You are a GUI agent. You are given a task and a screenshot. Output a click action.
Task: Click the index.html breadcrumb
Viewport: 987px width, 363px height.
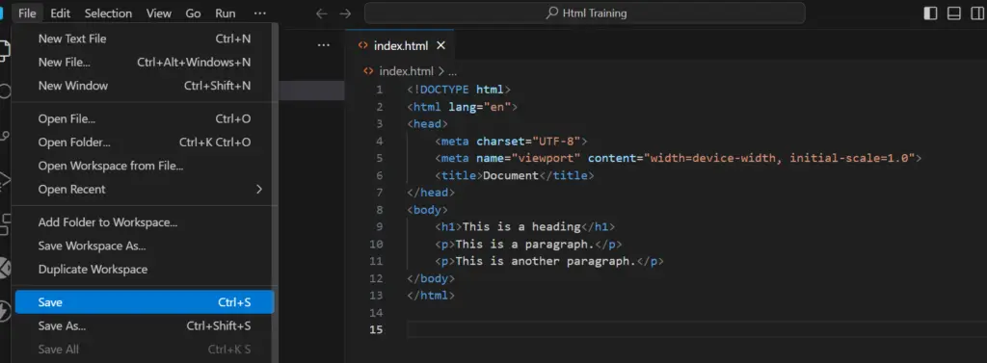point(399,71)
